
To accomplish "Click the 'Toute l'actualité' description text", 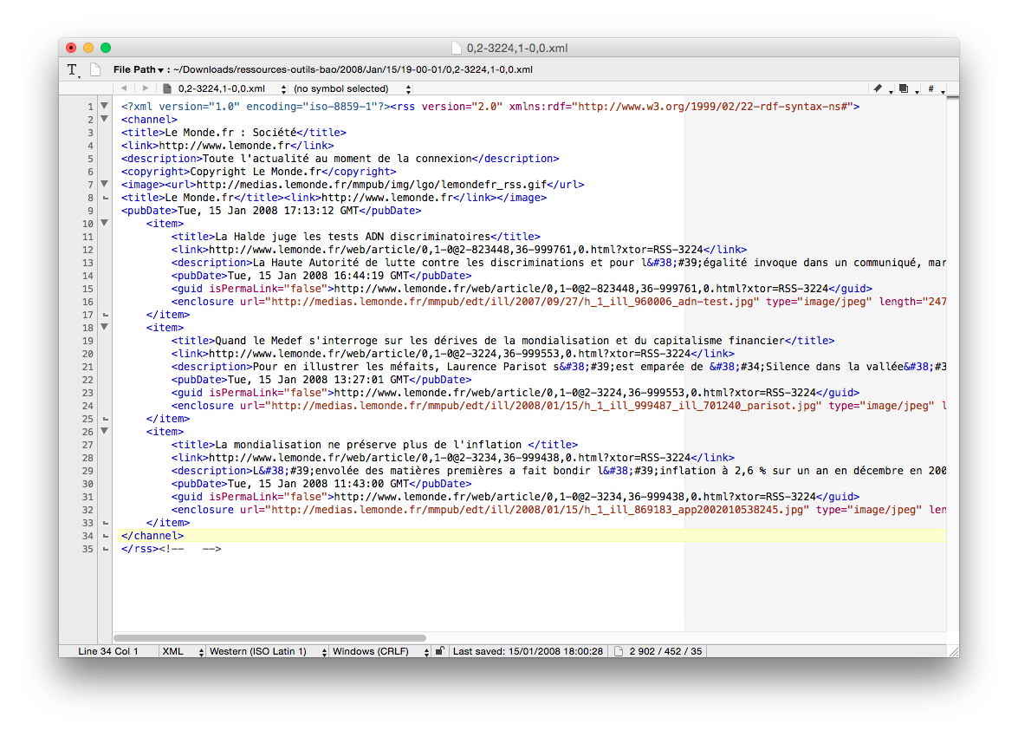I will click(x=337, y=159).
